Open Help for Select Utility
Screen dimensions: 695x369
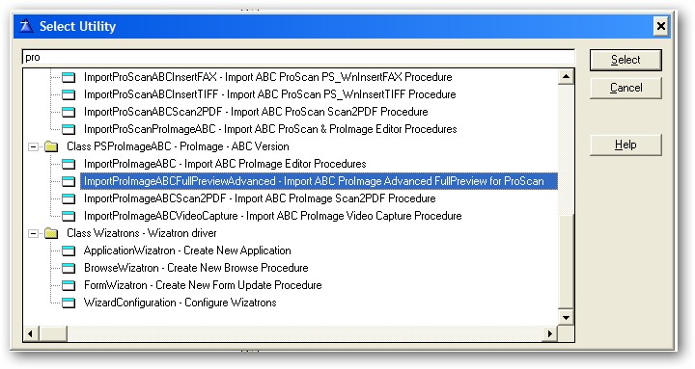(625, 145)
